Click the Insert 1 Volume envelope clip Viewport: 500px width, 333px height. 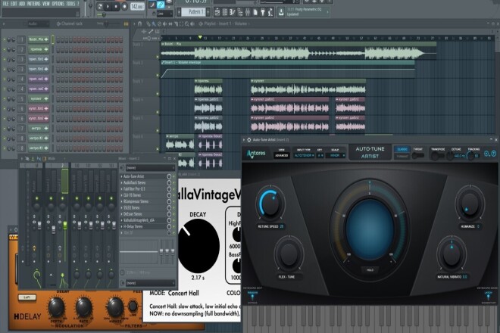pos(288,69)
